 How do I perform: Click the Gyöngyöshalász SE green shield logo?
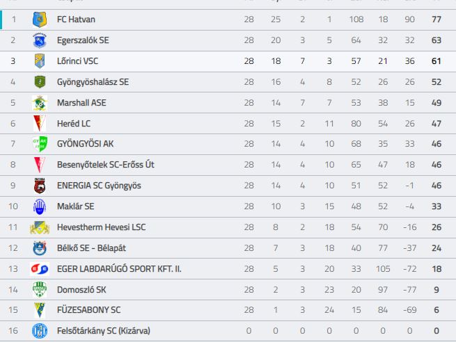point(40,82)
